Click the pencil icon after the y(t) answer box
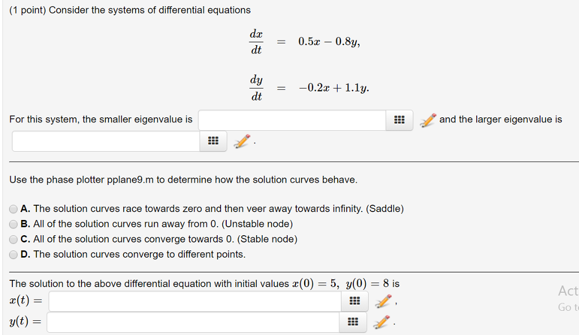 380,321
